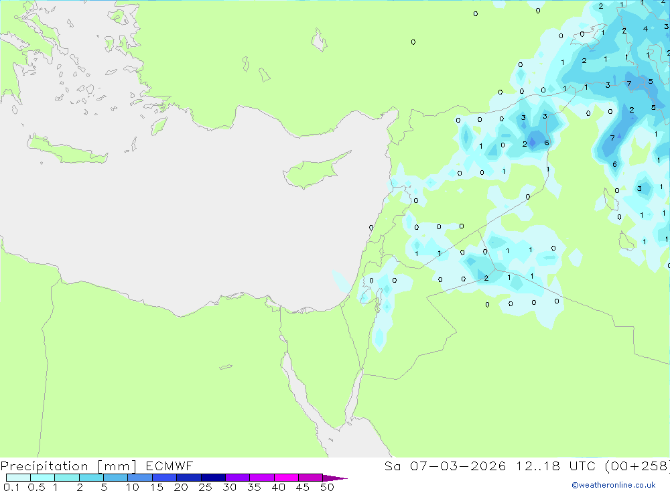The image size is (670, 491).
Task: Click the '15' legend scale label
Action: [x=157, y=487]
